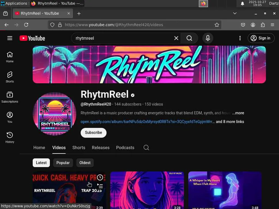This screenshot has height=209, width=279.
Task: Bookmark this page with star
Action: coord(217,25)
